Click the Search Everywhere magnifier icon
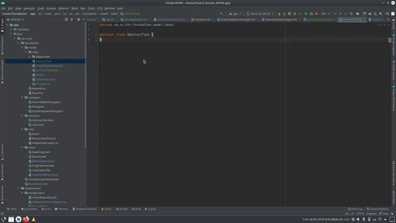The height and width of the screenshot is (223, 396). pyautogui.click(x=387, y=14)
